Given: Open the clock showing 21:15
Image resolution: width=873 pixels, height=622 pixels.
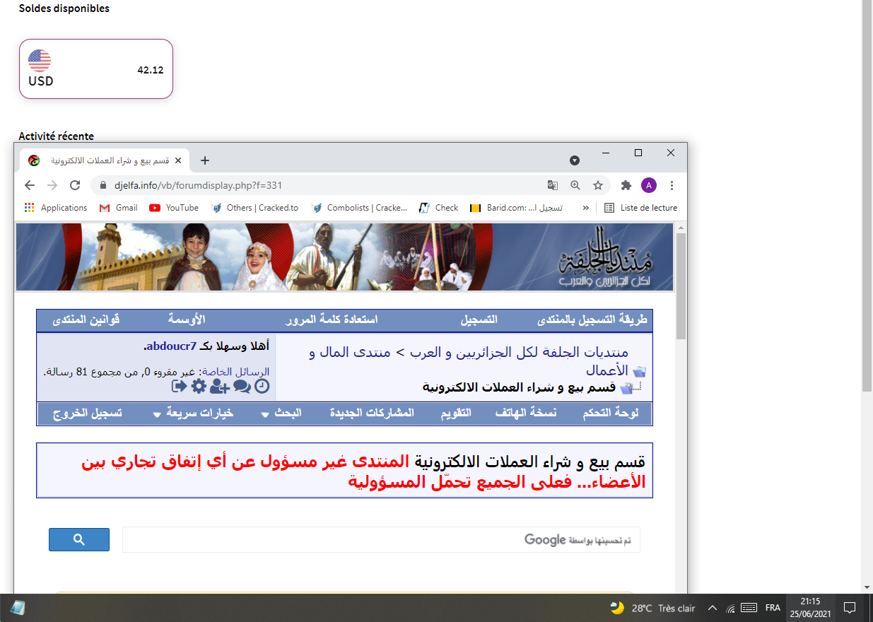Looking at the screenshot, I should pos(810,608).
